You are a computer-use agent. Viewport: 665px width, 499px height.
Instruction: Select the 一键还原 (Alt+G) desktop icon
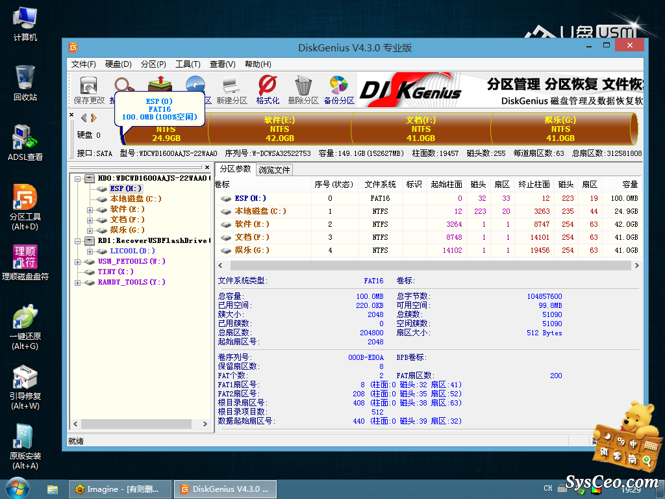point(25,327)
